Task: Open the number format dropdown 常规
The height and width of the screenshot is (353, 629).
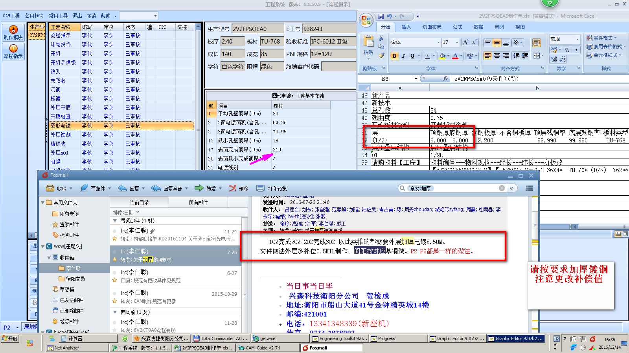Action: [578, 39]
